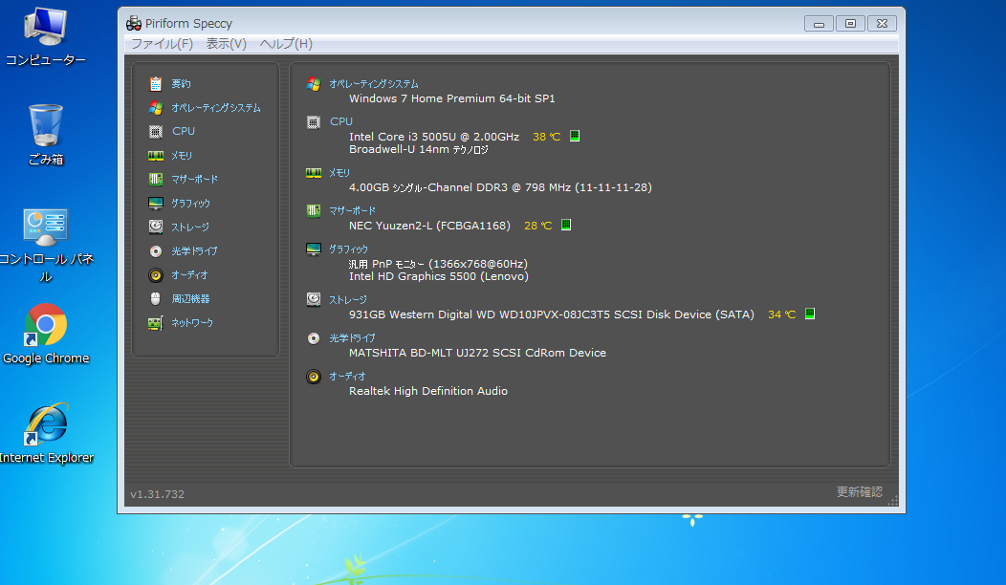The width and height of the screenshot is (1006, 585).
Task: Click the motherboard icon in summary pane
Action: (313, 210)
